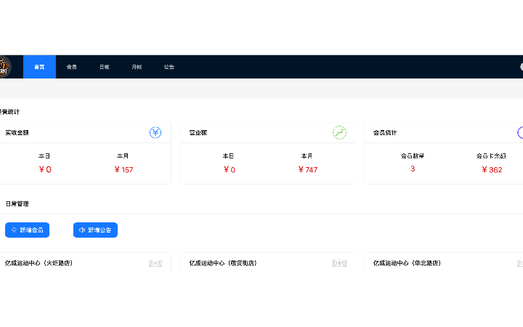
Task: Click the 本月 实收金额 value ¥157
Action: [123, 170]
